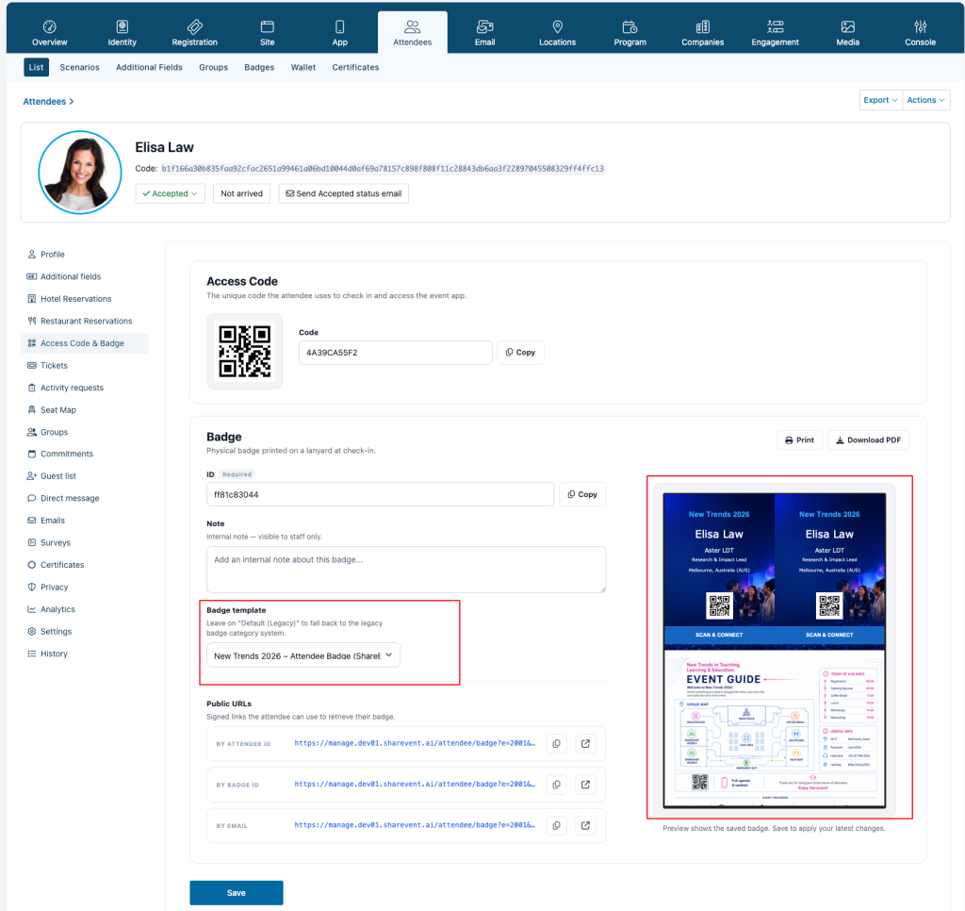965x911 pixels.
Task: Open the Additional Fields sub-tab
Action: pyautogui.click(x=149, y=67)
